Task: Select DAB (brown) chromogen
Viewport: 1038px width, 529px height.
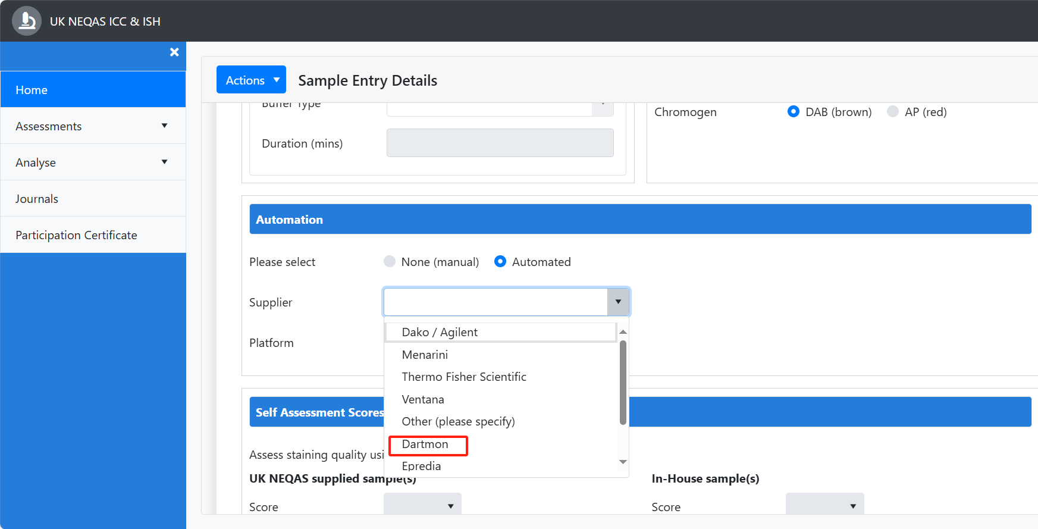Action: pos(793,111)
